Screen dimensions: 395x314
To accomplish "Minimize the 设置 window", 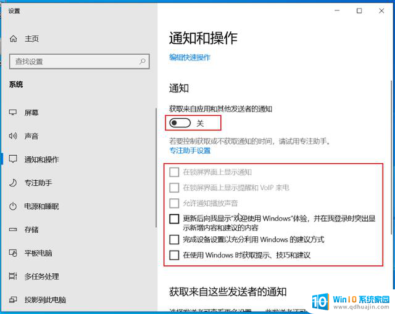I will (337, 10).
